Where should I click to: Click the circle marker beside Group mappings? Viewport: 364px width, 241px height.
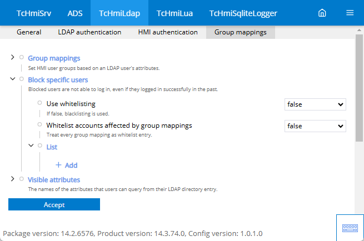(x=22, y=57)
